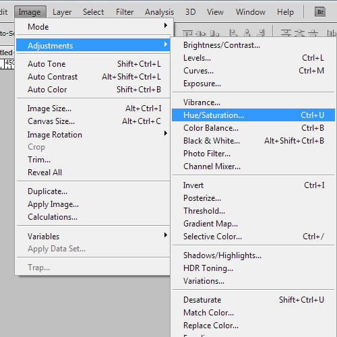Open Brightness/Contrast adjustment
Viewport: 337px width, 337px height.
pos(253,45)
